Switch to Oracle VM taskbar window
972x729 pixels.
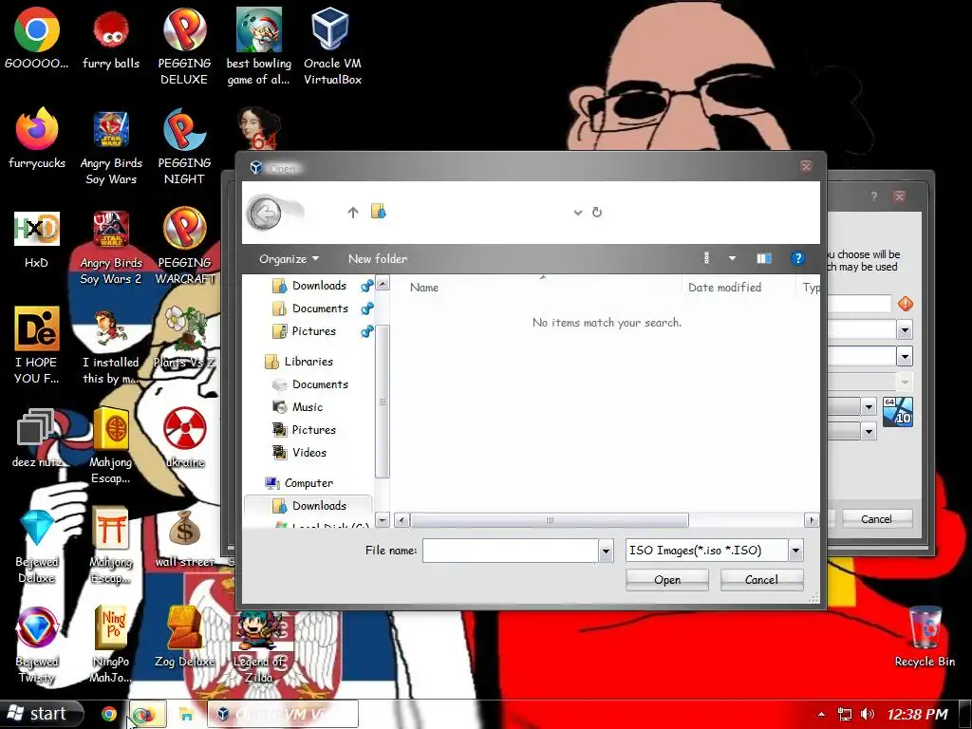[283, 714]
